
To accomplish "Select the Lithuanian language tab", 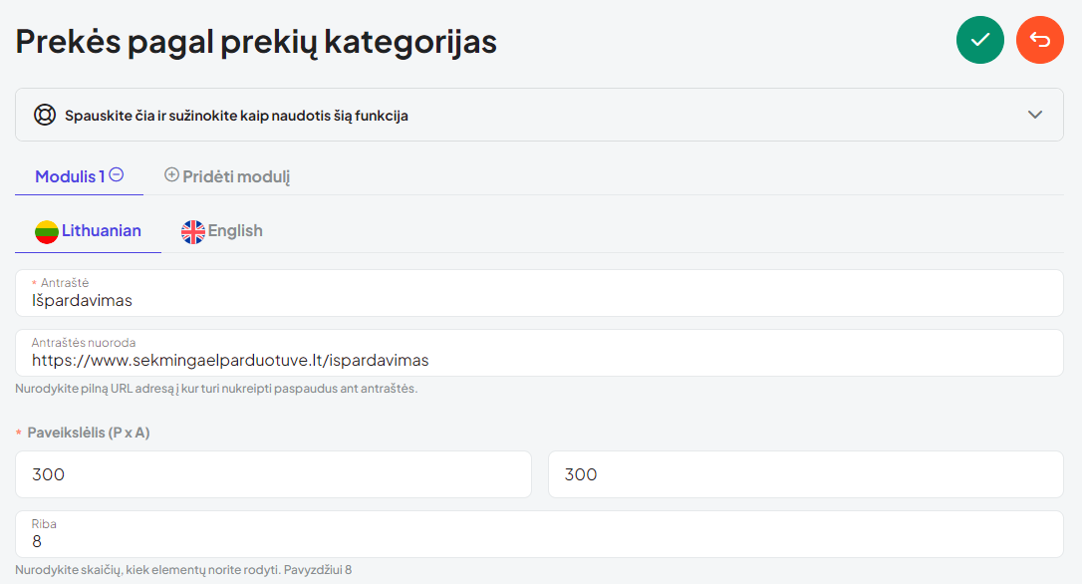I will pyautogui.click(x=89, y=231).
